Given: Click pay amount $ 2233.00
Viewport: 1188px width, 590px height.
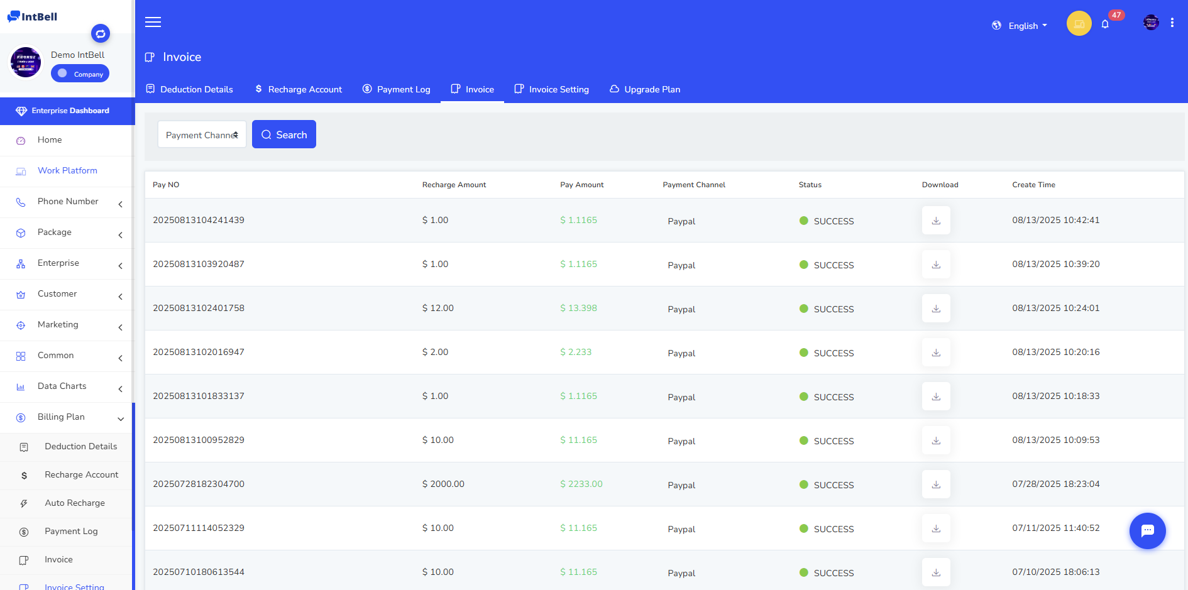Looking at the screenshot, I should 581,484.
